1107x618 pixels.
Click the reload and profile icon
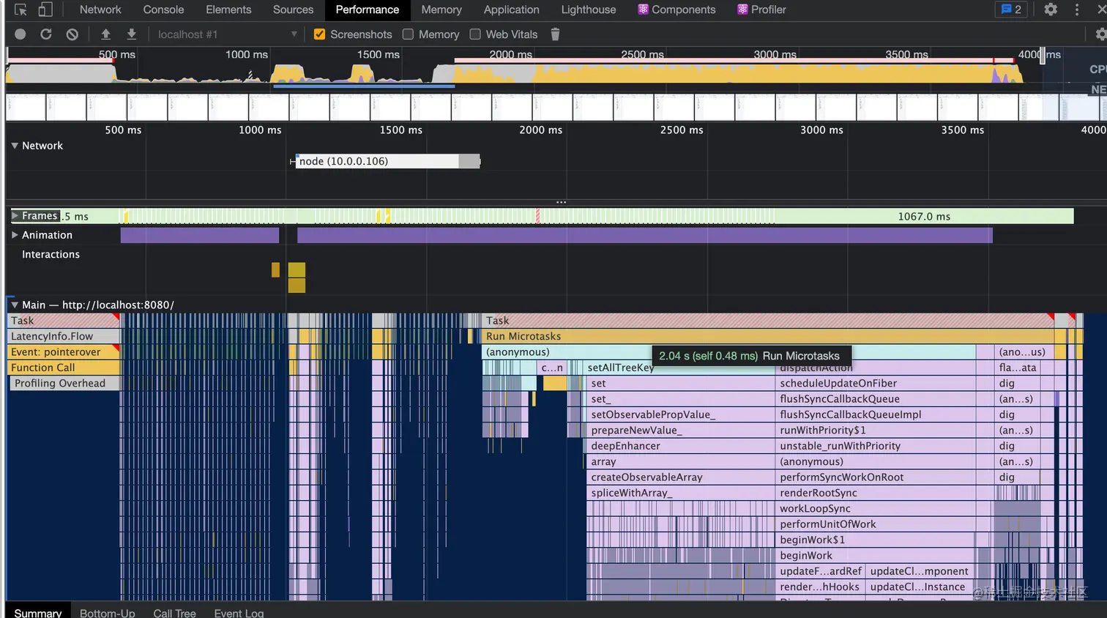[x=46, y=34]
